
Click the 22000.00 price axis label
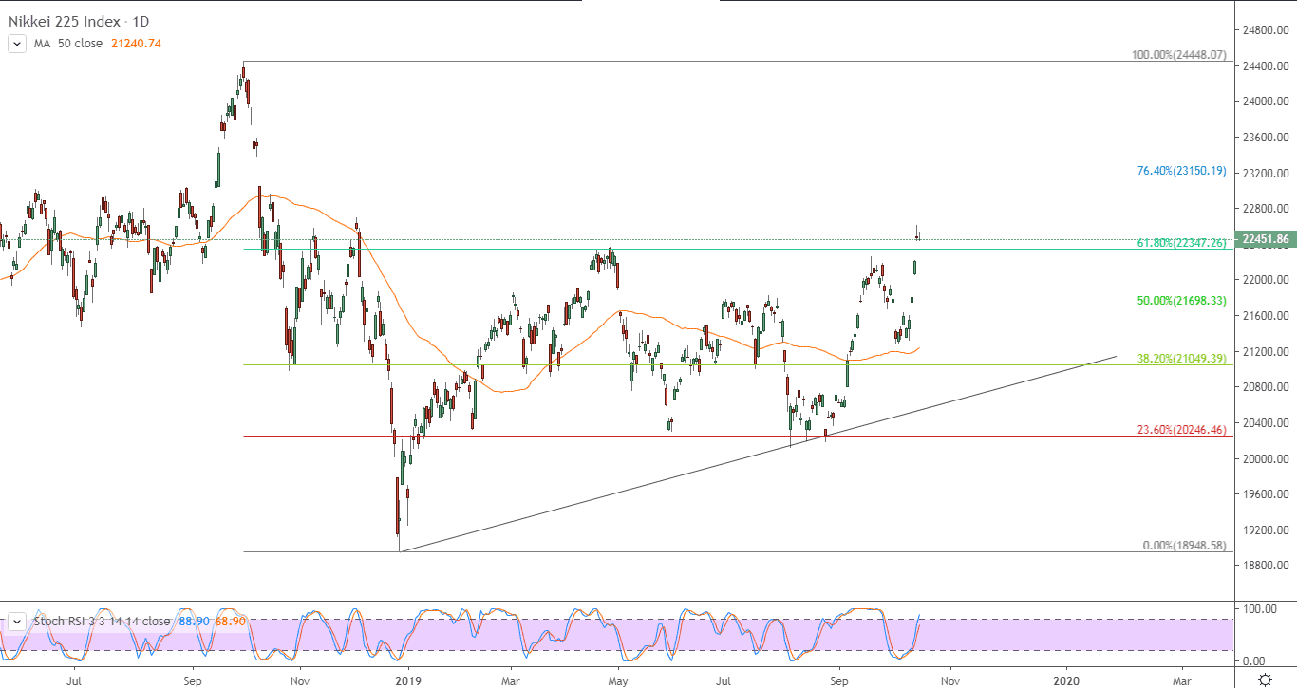coord(1265,280)
